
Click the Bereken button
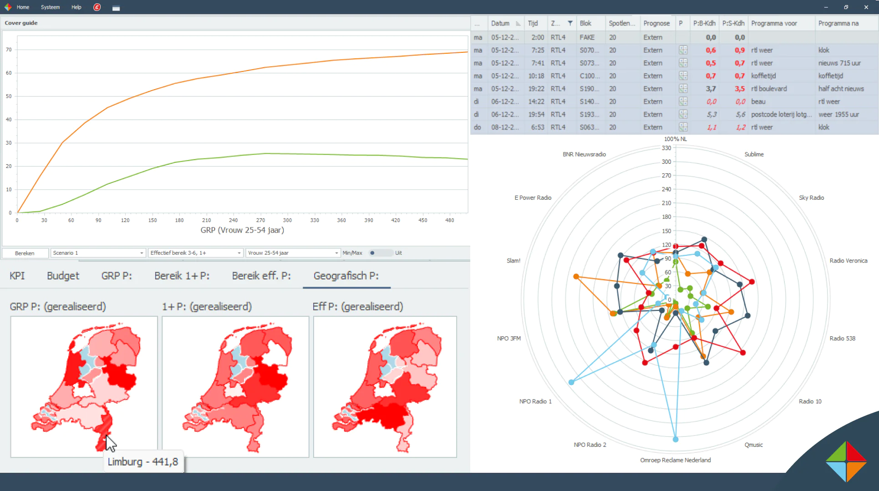[x=25, y=253]
